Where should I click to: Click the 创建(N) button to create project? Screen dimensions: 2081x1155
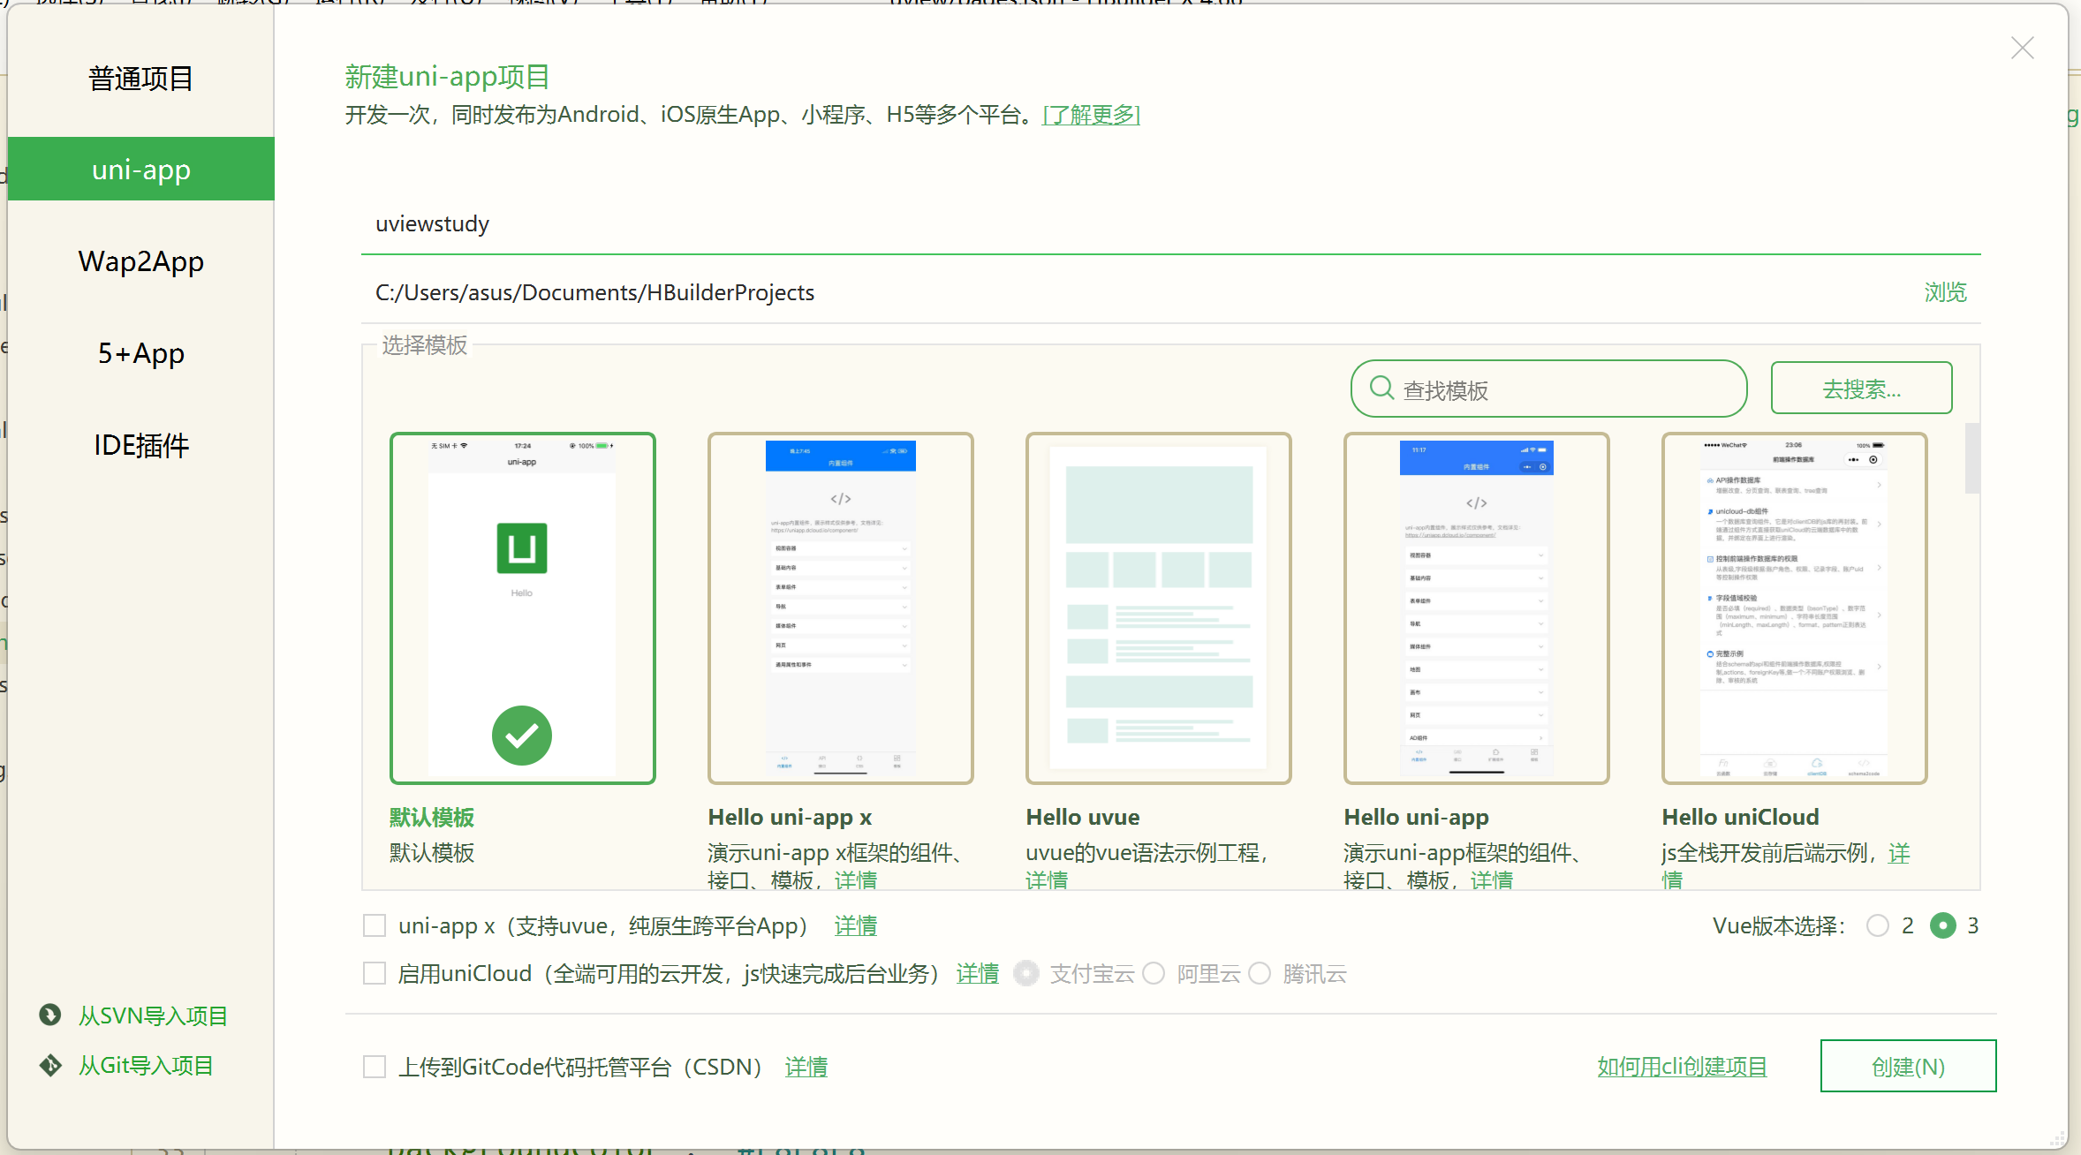tap(1909, 1066)
